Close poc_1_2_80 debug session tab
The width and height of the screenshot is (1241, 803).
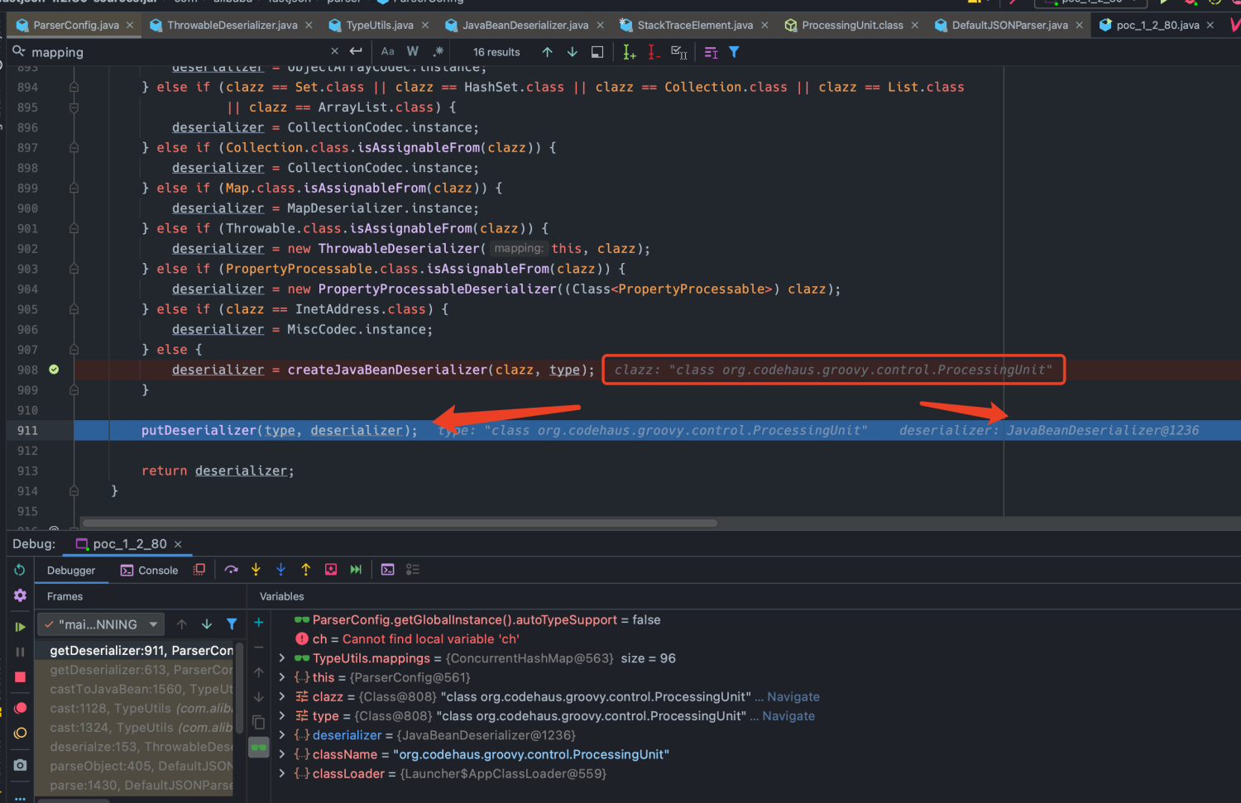(x=178, y=544)
